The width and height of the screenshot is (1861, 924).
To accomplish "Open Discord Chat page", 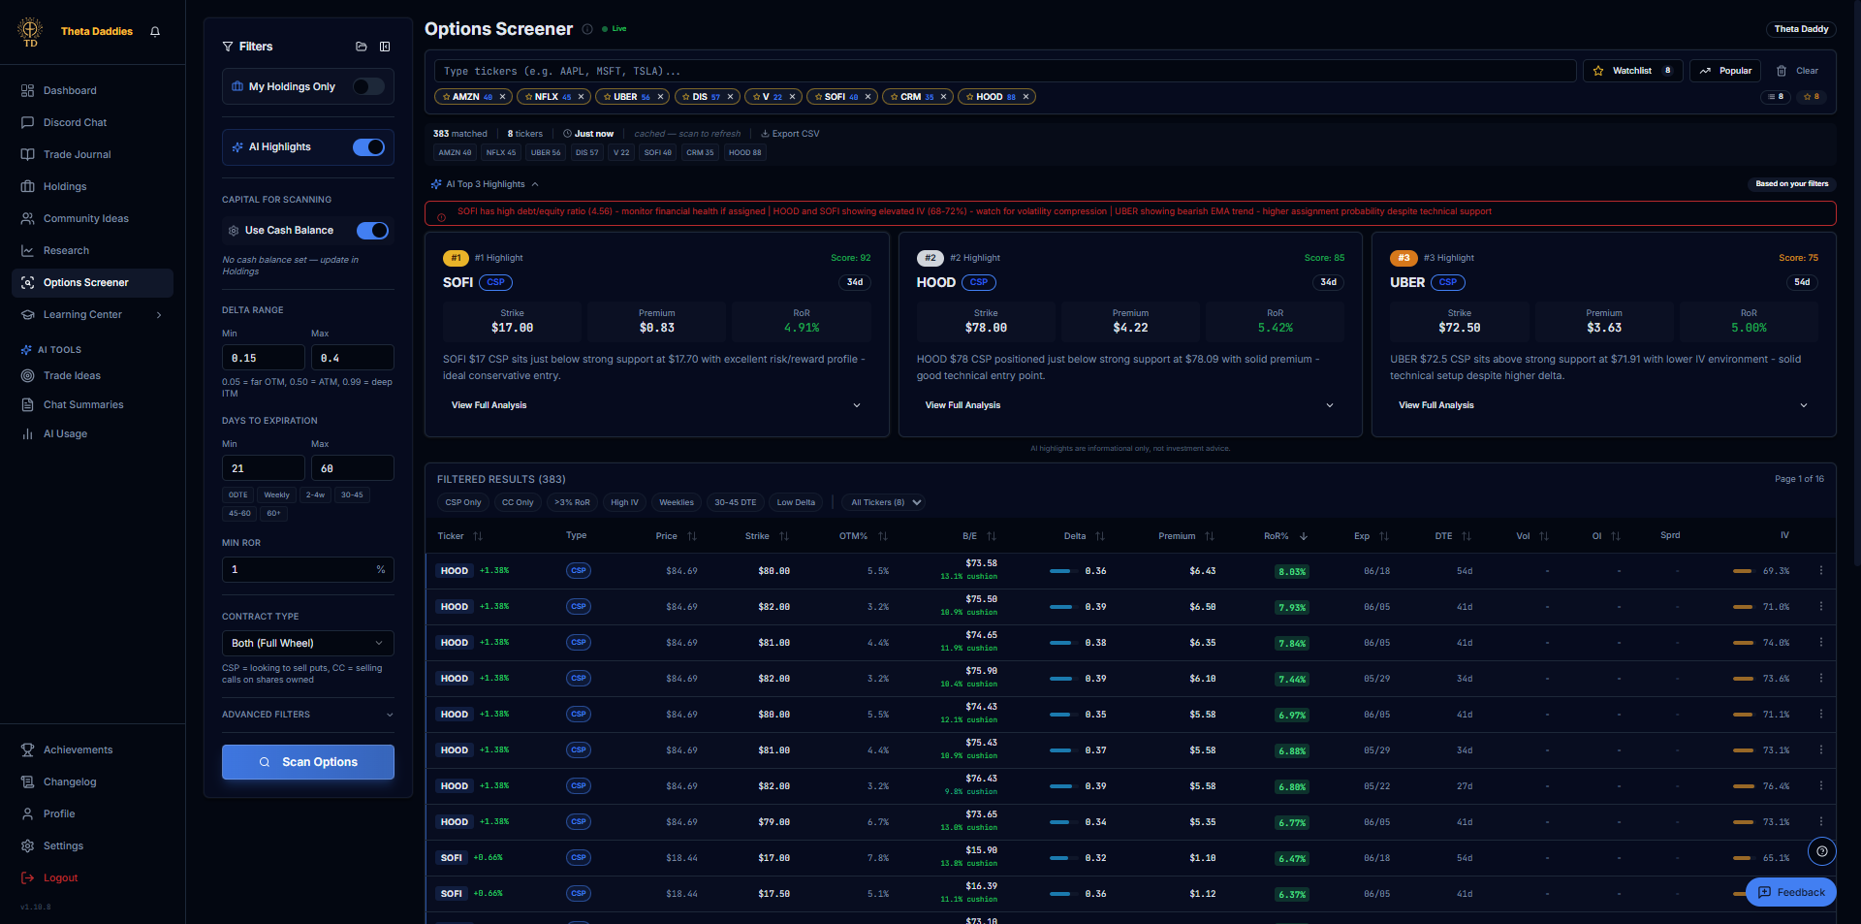I will click(92, 123).
